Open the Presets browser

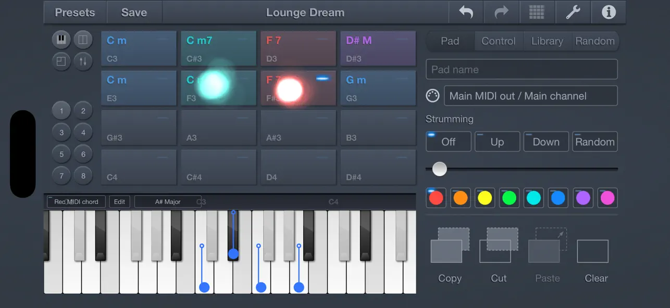tap(75, 12)
